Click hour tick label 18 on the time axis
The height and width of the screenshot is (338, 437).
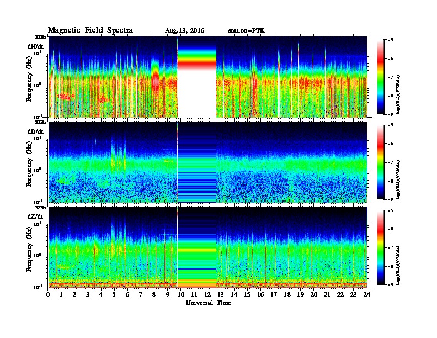[x=287, y=295]
